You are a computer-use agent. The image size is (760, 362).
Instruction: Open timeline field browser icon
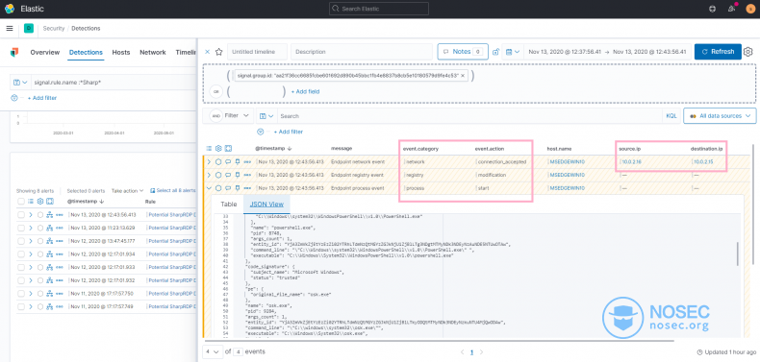[209, 148]
